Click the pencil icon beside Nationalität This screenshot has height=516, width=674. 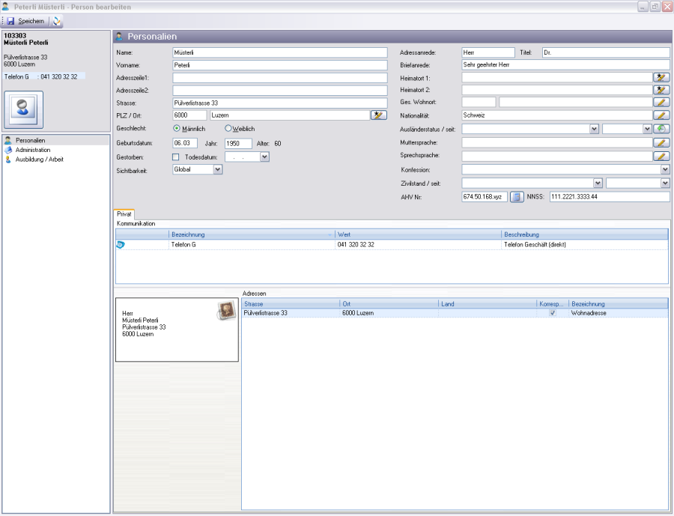(x=661, y=115)
